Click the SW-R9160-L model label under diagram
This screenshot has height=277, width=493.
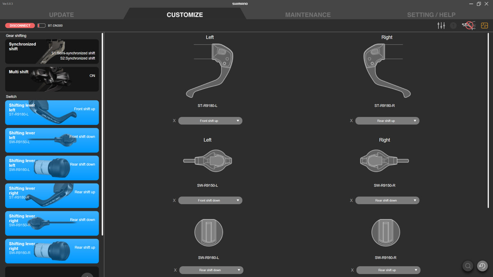click(x=209, y=258)
